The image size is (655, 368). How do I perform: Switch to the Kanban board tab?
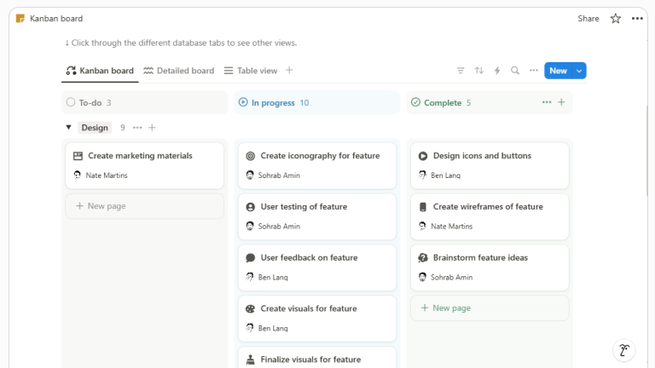(100, 71)
